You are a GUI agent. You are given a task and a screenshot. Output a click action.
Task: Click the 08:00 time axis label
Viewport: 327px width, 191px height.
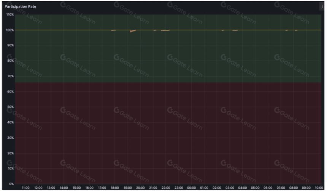tap(294, 188)
